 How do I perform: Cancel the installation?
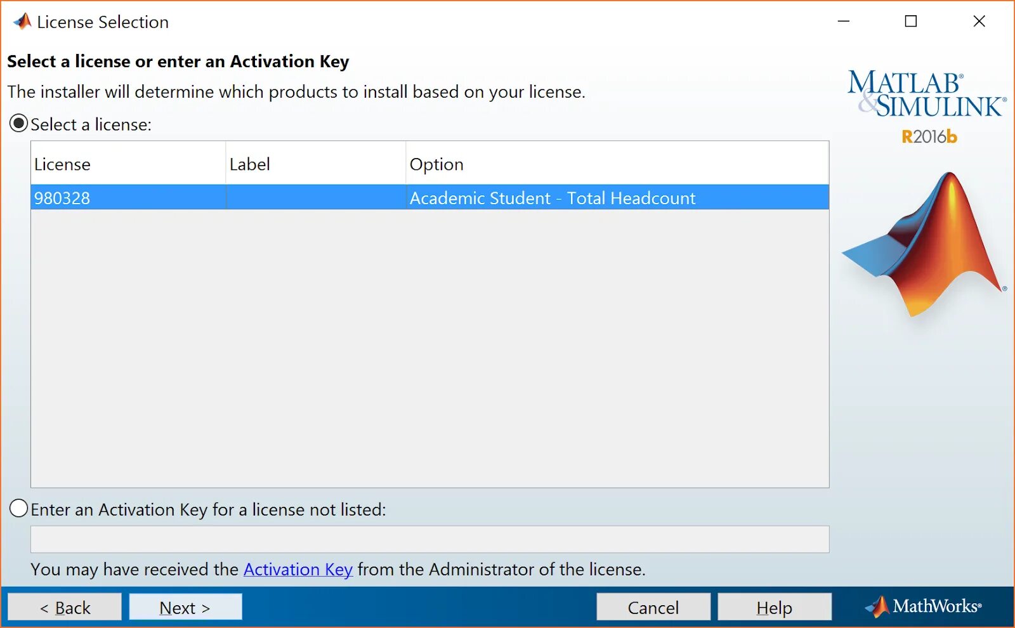pyautogui.click(x=653, y=607)
